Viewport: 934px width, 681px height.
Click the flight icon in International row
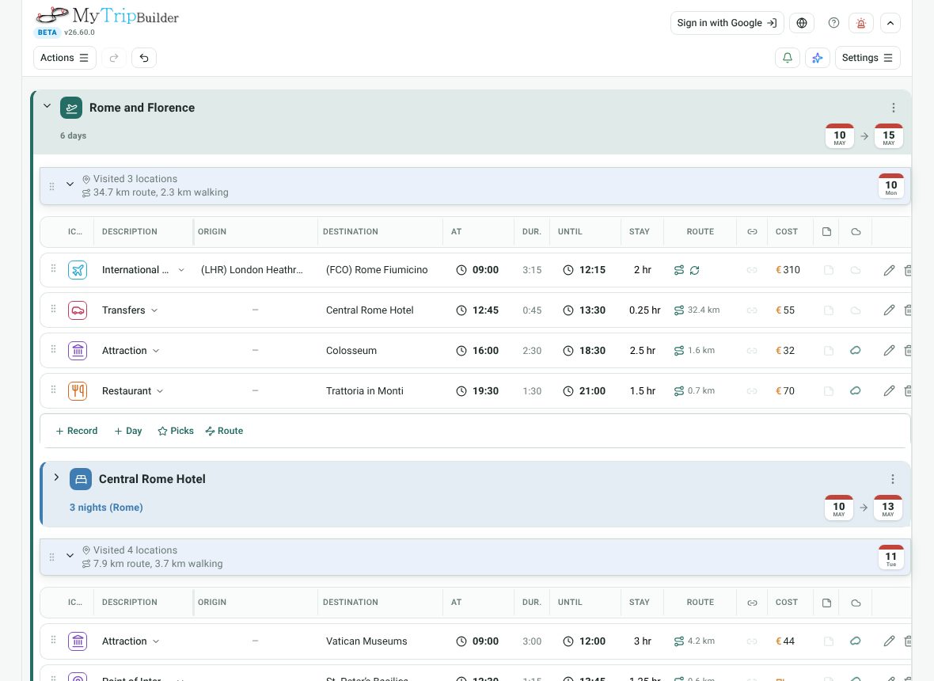(x=78, y=270)
